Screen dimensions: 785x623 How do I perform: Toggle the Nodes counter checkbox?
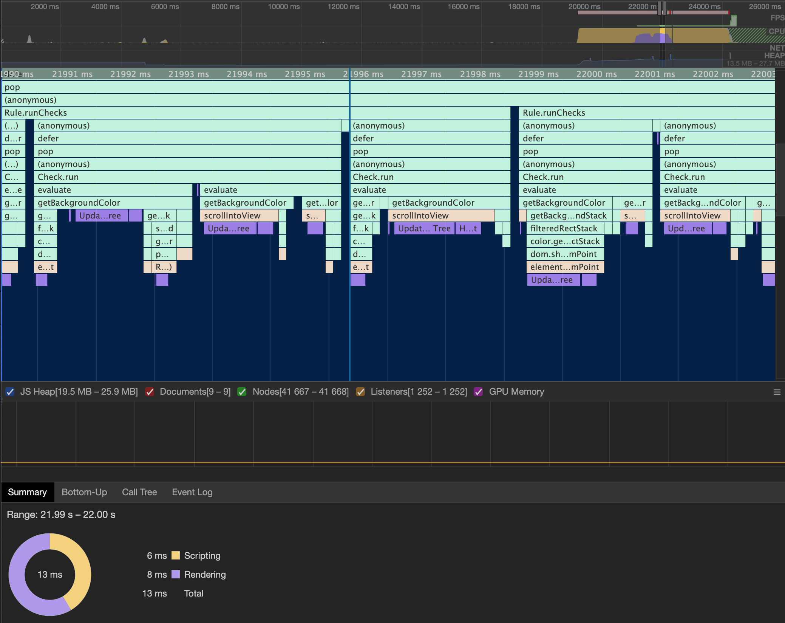pyautogui.click(x=242, y=392)
